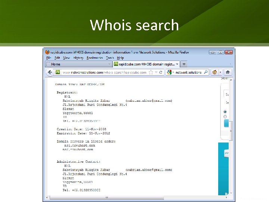Click the scroll left arrow
Viewport: 269px width, 202px height.
tap(47, 198)
